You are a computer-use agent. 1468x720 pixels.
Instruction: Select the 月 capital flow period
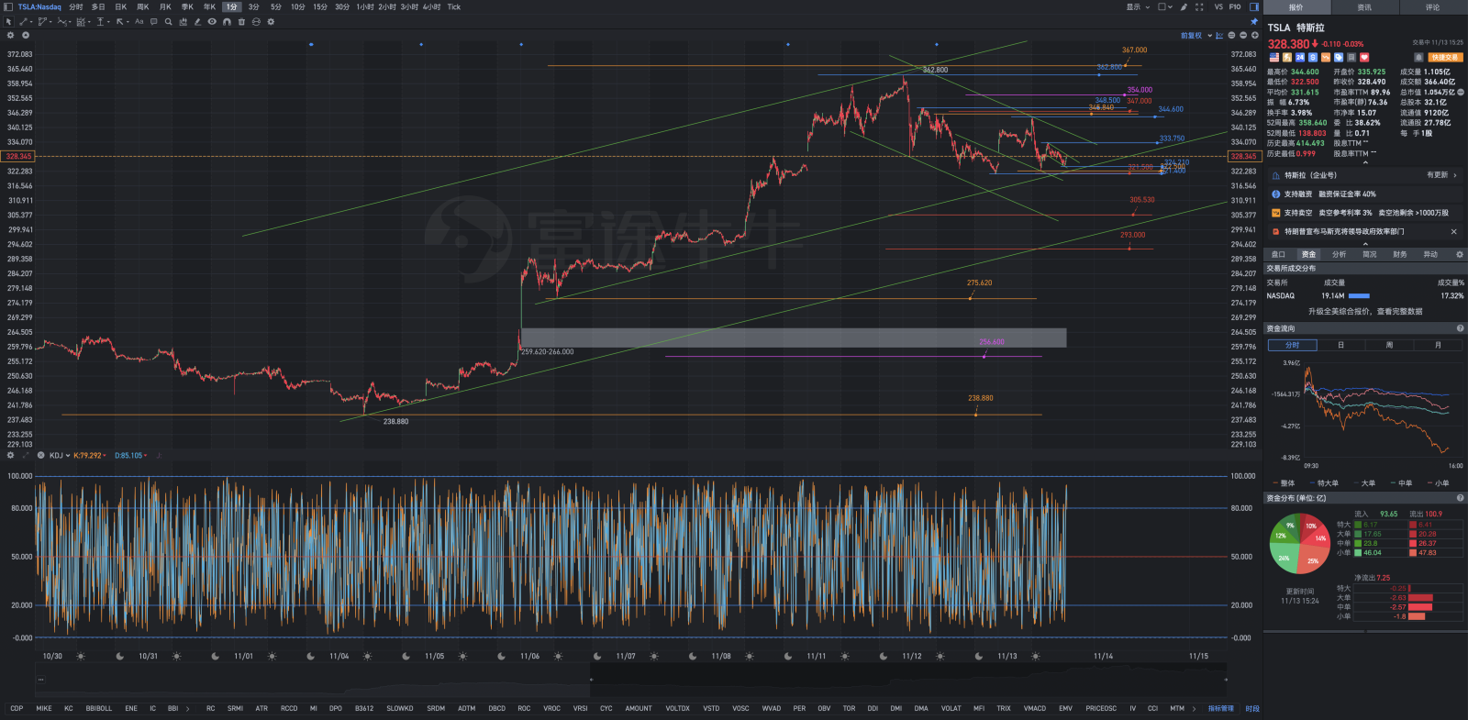pyautogui.click(x=1438, y=345)
